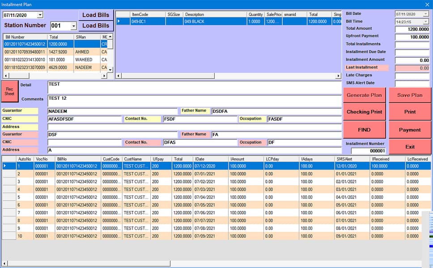This screenshot has height=268, width=433.
Task: Click the SMS Alert Date field
Action: pos(412,83)
